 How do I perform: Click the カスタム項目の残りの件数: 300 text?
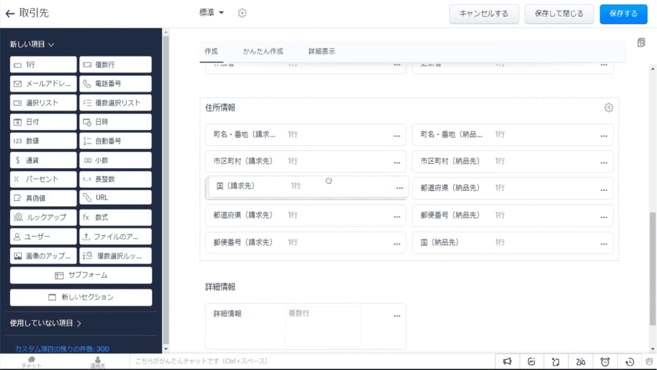(x=62, y=349)
